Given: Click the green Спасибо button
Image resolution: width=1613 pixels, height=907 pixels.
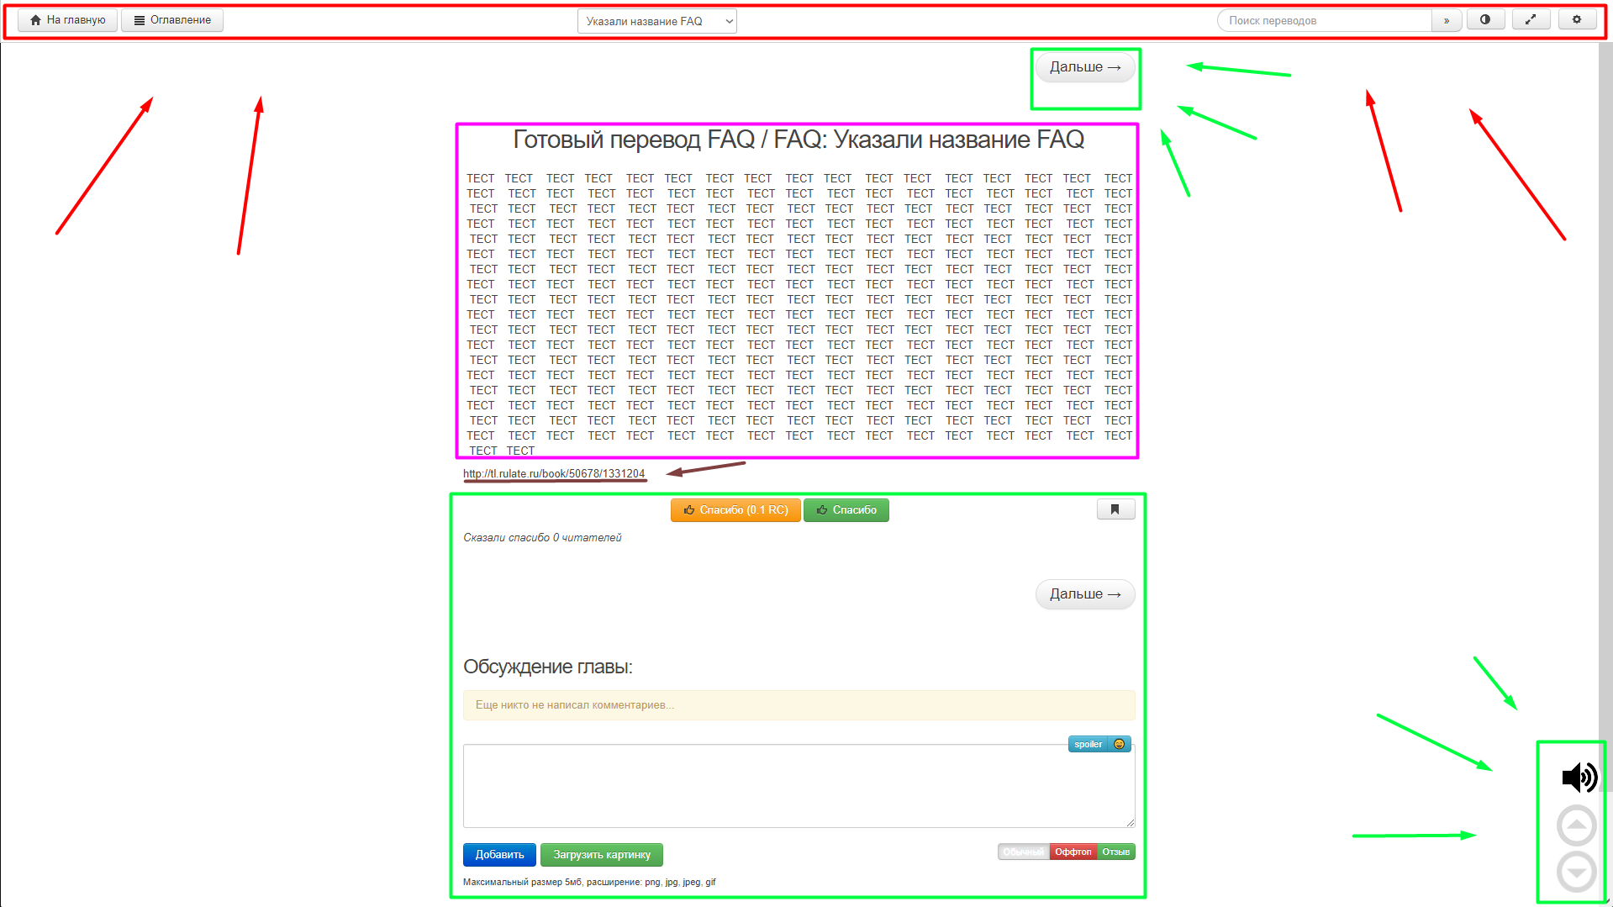Looking at the screenshot, I should click(846, 510).
